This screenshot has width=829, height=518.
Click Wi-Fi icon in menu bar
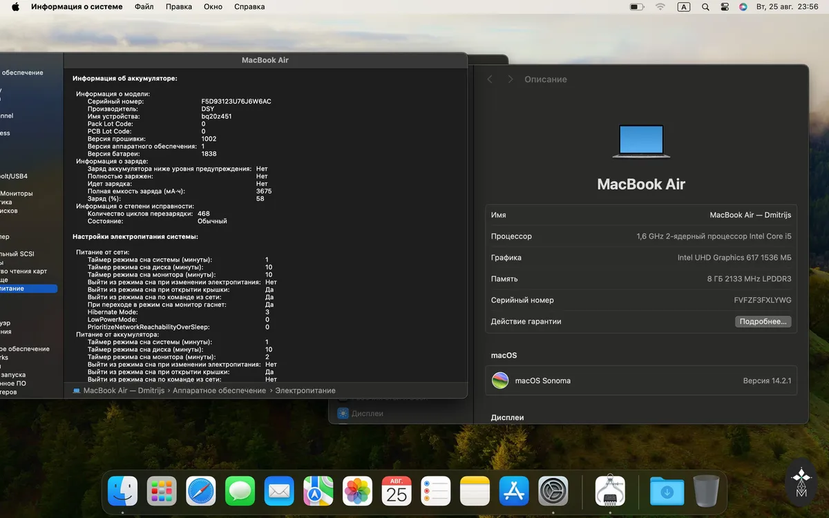pyautogui.click(x=660, y=7)
